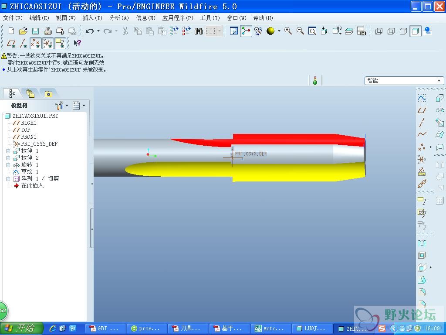Undo the last action
446x335 pixels.
click(90, 31)
